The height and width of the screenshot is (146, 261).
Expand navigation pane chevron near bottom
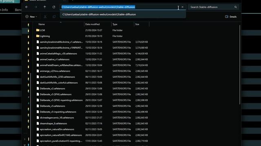click(24, 139)
